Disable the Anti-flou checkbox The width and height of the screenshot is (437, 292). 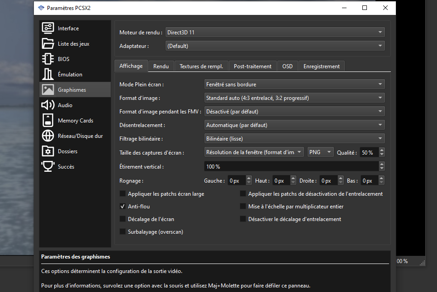pos(123,207)
